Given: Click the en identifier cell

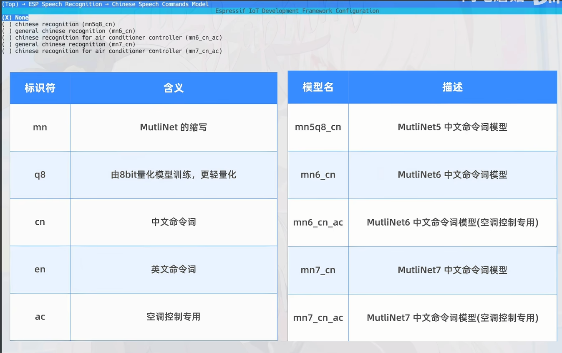Looking at the screenshot, I should 40,269.
